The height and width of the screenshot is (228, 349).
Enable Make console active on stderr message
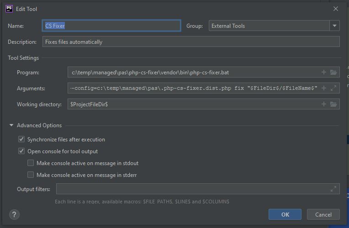tap(31, 175)
